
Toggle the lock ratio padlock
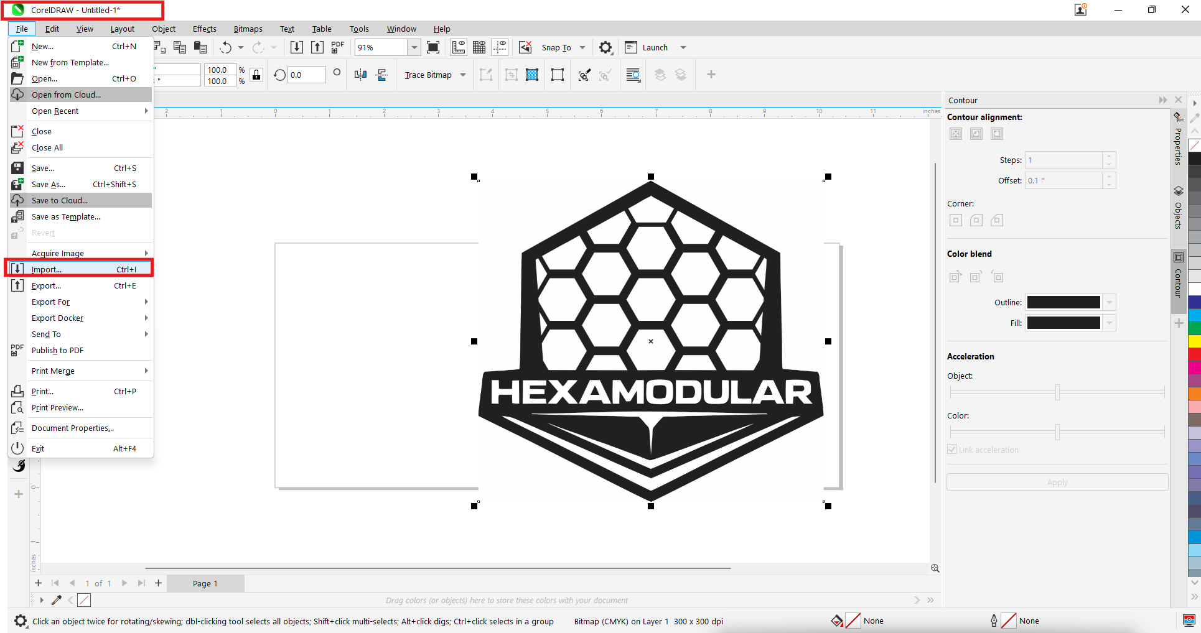point(256,75)
